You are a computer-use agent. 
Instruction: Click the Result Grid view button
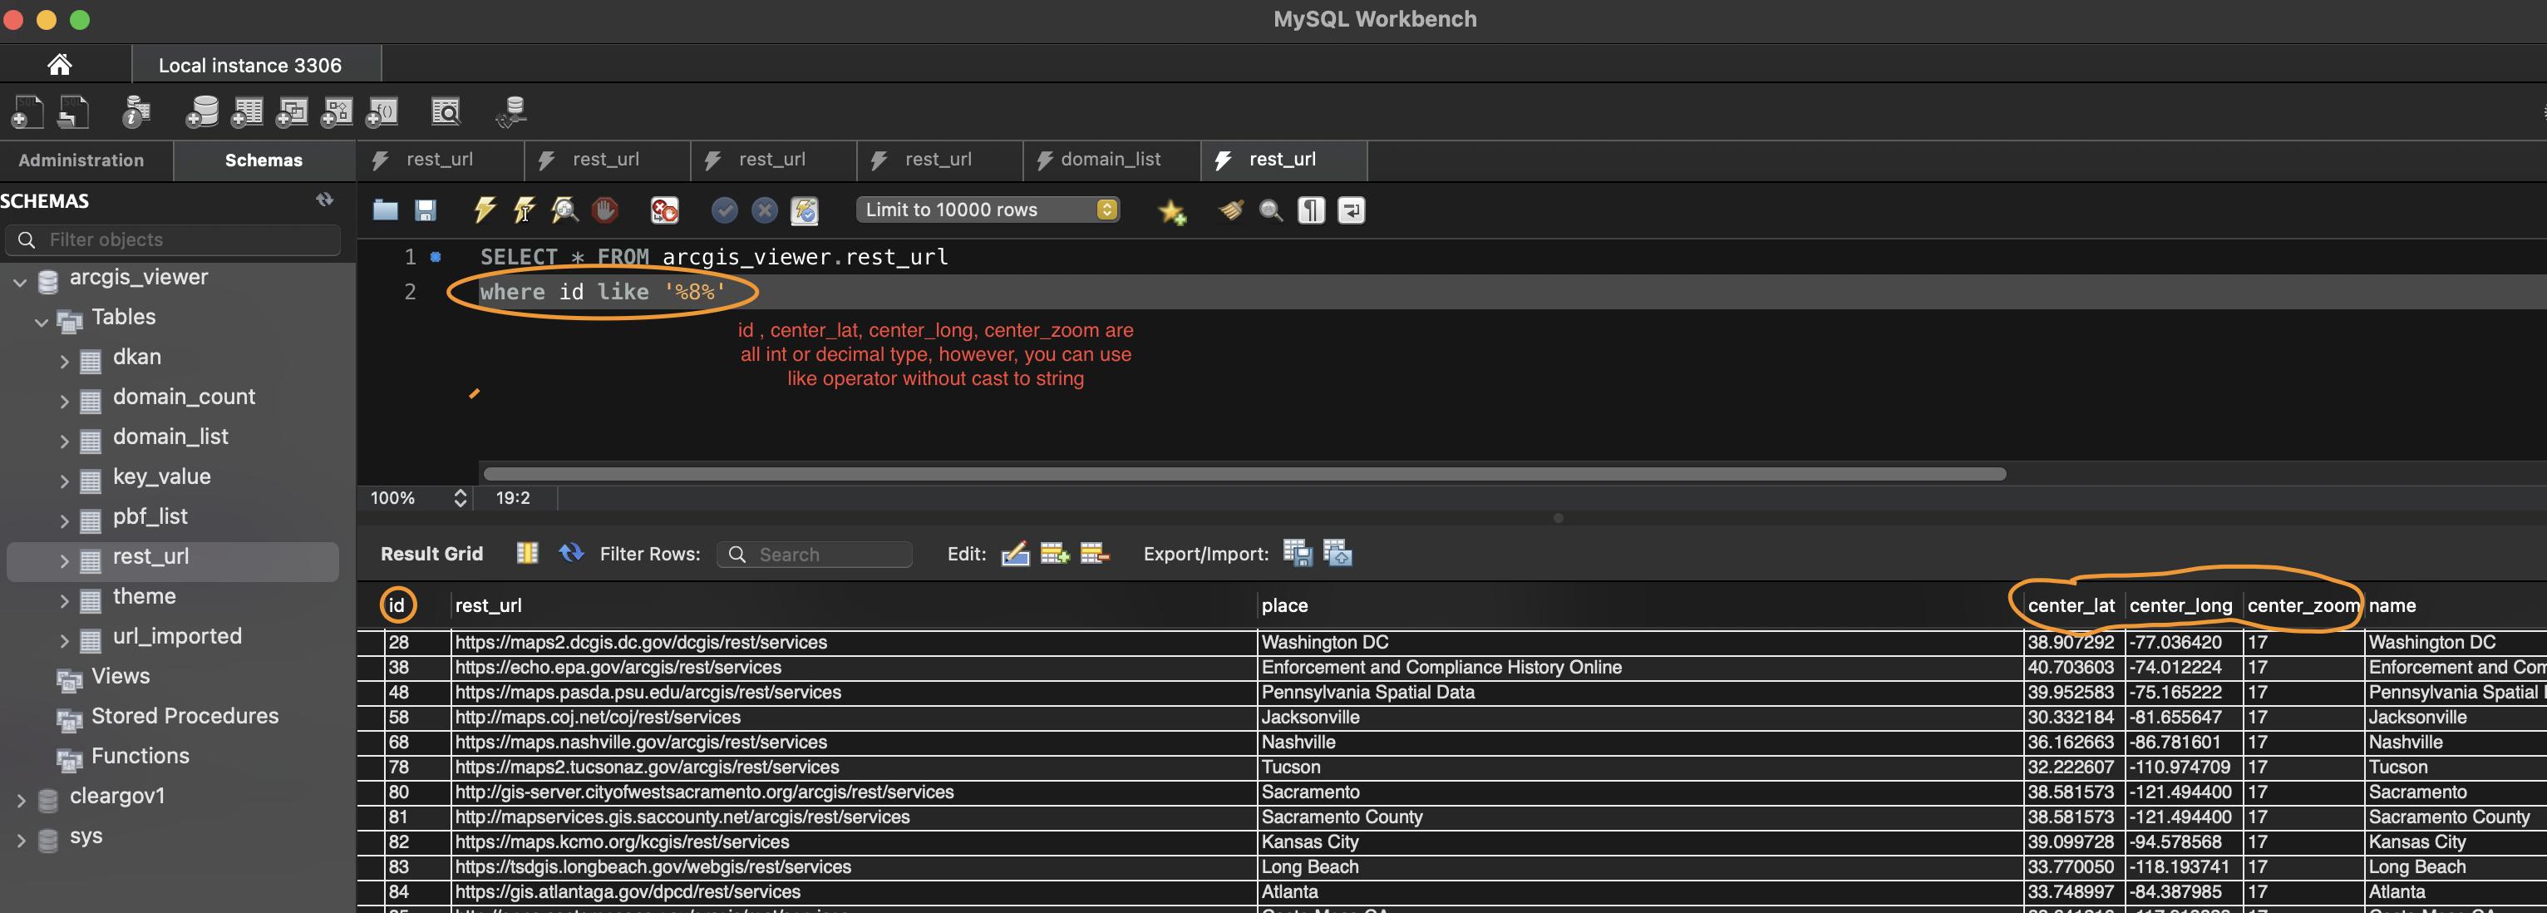pos(526,554)
